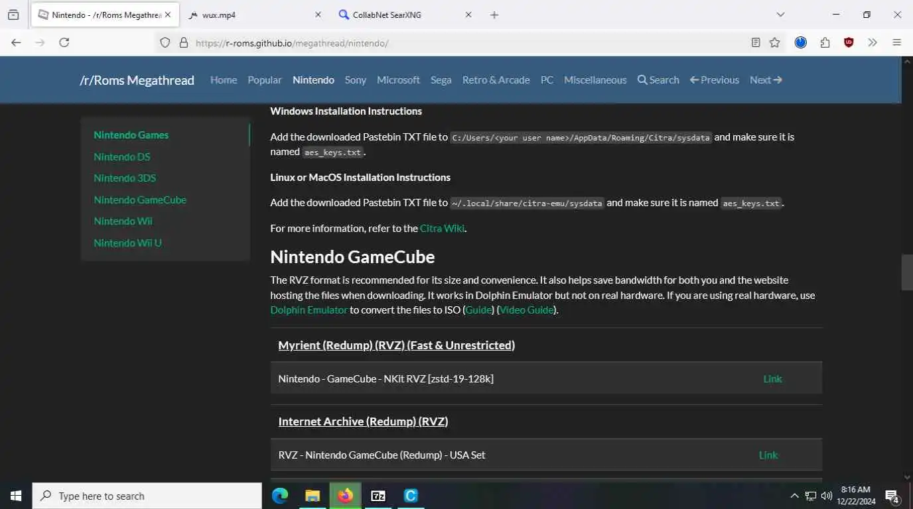The width and height of the screenshot is (913, 509).
Task: Open the Sony nav item
Action: pyautogui.click(x=356, y=80)
